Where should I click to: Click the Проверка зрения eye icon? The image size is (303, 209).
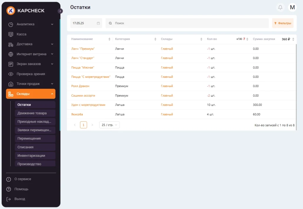[x=11, y=74]
